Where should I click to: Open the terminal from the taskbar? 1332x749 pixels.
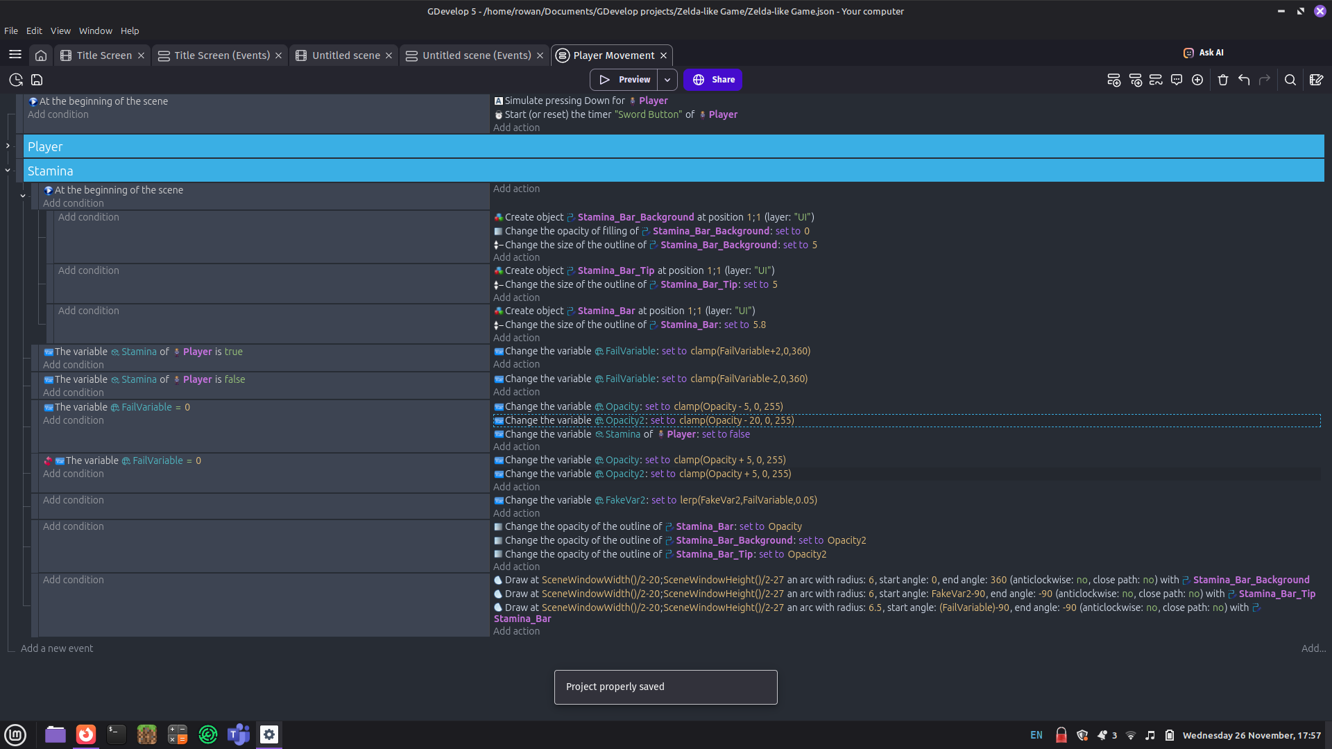coord(116,734)
